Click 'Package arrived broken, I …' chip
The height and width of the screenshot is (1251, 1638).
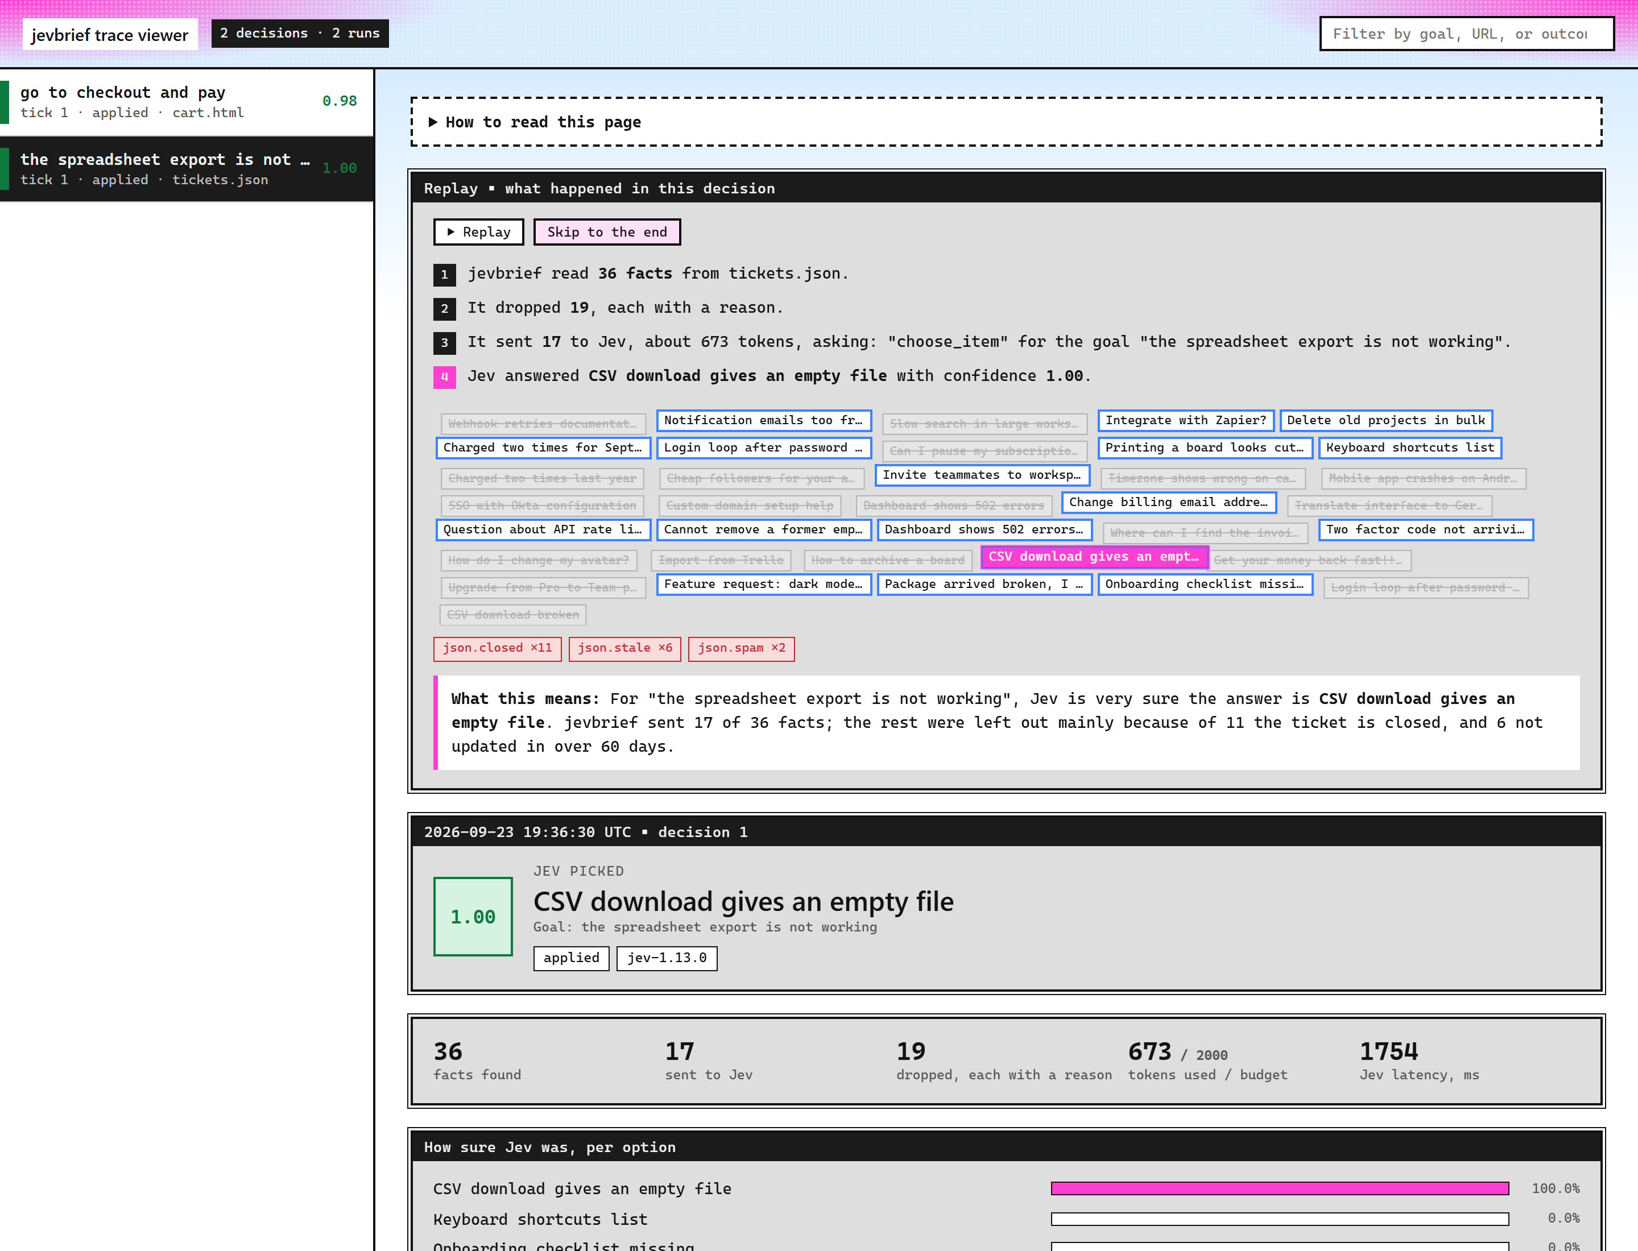984,585
